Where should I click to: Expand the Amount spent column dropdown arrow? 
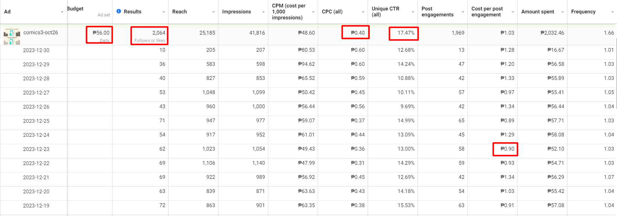click(563, 12)
